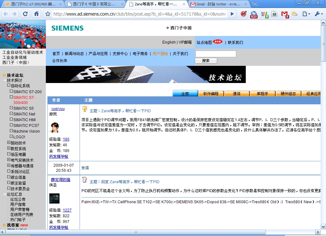The image size is (326, 236).
Task: Select the 硬件组态 category tab
Action: (288, 94)
